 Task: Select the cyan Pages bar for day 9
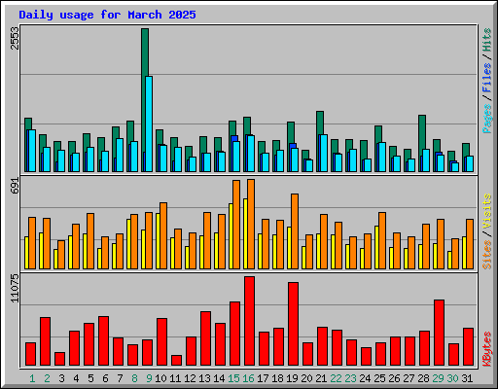click(149, 124)
